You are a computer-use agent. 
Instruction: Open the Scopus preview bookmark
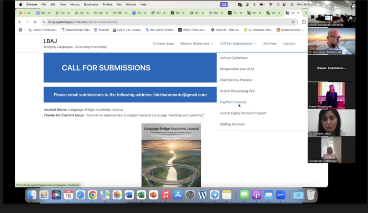[x=290, y=30]
